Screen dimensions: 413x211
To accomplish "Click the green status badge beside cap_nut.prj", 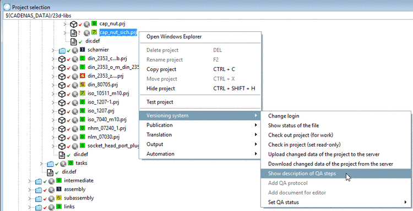I will 94,24.
